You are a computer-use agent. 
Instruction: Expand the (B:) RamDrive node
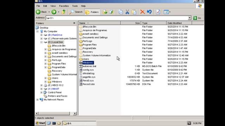click(41, 35)
